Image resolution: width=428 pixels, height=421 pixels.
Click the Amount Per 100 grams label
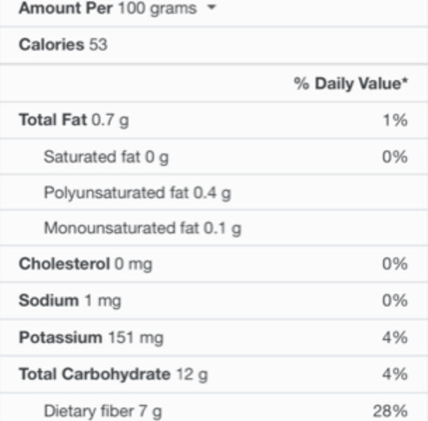pyautogui.click(x=108, y=8)
